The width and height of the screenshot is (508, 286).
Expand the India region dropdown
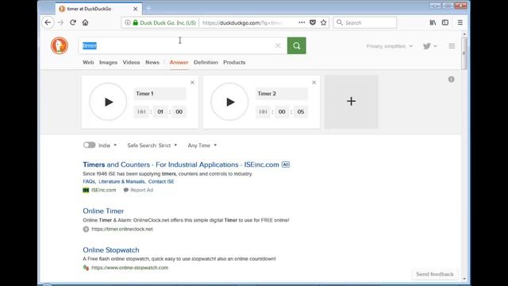(108, 145)
